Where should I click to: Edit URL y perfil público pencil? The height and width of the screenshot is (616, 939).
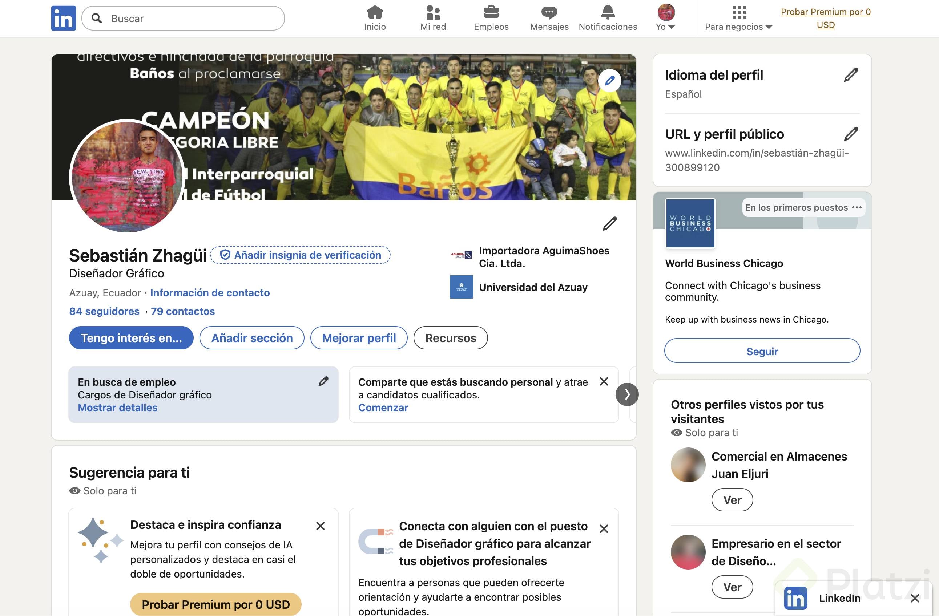coord(851,134)
